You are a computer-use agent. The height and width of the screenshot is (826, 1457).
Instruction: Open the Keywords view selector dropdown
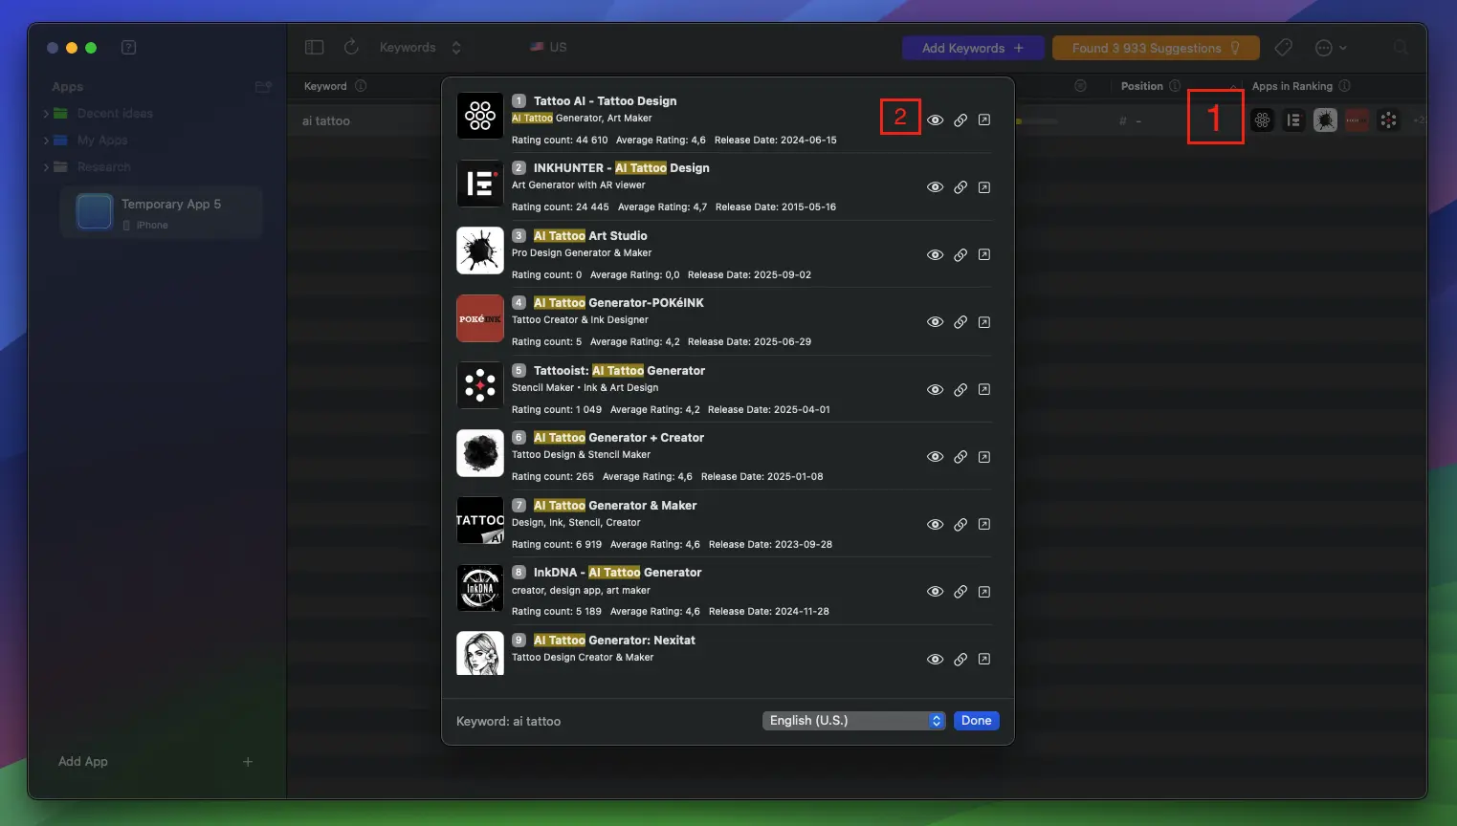pyautogui.click(x=420, y=48)
